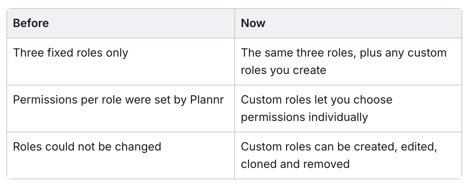The height and width of the screenshot is (185, 468).
Task: Select the "Custom roles let you choose" line
Action: point(317,100)
